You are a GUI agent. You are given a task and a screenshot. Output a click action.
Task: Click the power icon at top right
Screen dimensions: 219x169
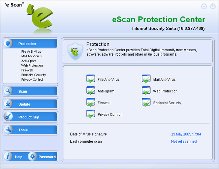pos(213,6)
